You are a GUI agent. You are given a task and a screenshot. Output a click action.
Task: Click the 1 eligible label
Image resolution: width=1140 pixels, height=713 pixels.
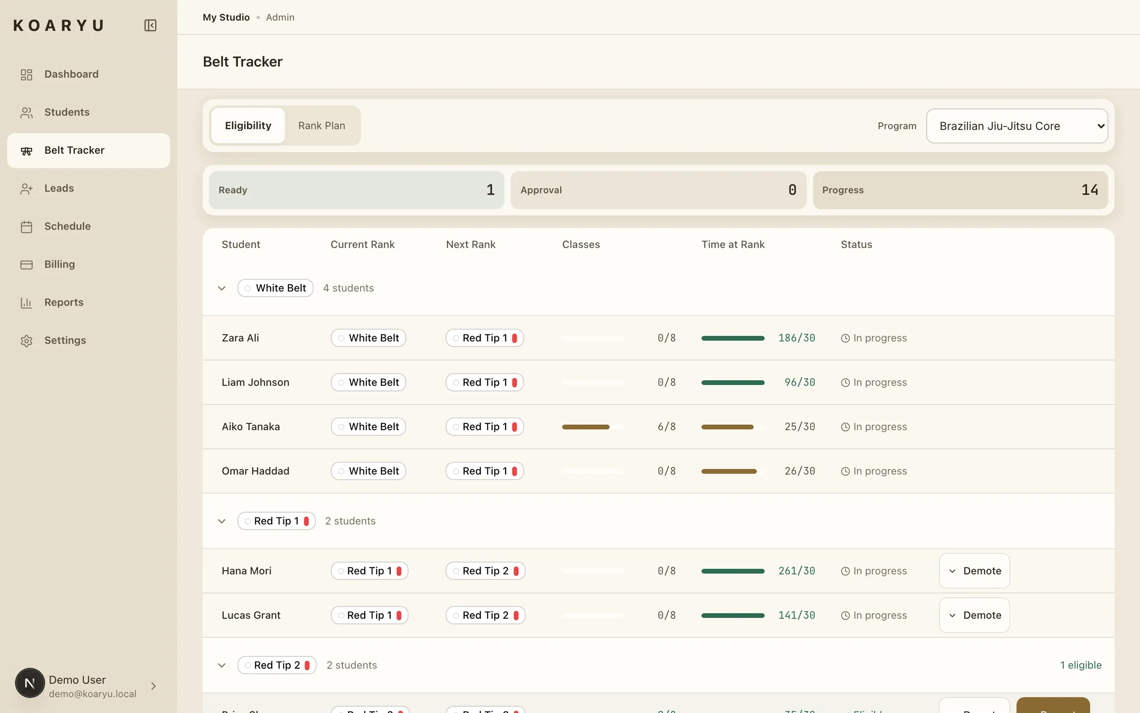(1081, 665)
